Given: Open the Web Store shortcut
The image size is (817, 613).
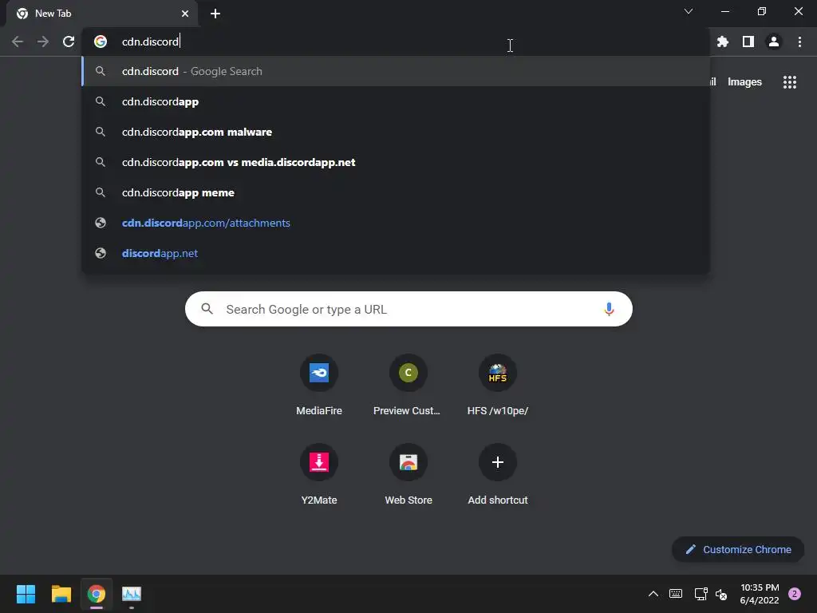Looking at the screenshot, I should pyautogui.click(x=408, y=474).
